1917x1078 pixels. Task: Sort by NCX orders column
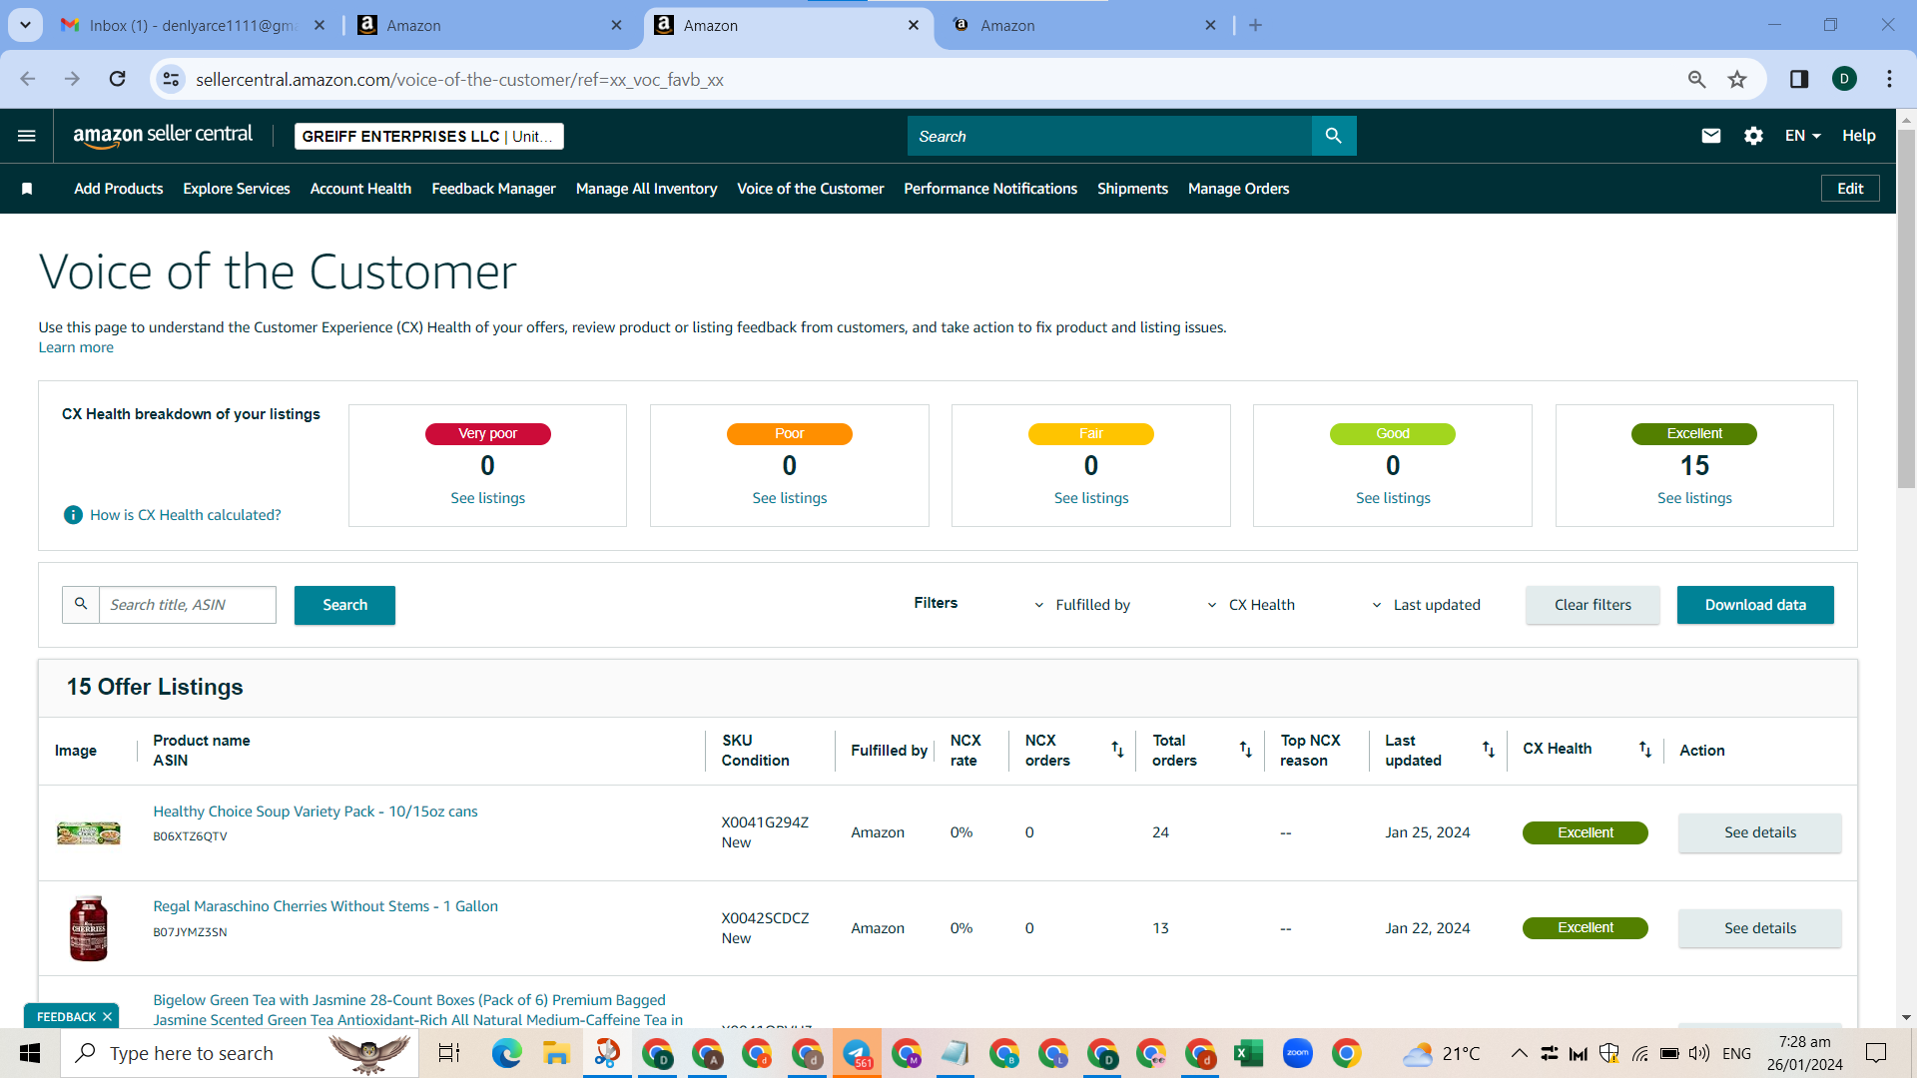tap(1117, 750)
